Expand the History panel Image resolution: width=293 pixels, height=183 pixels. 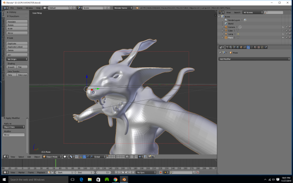[12, 12]
